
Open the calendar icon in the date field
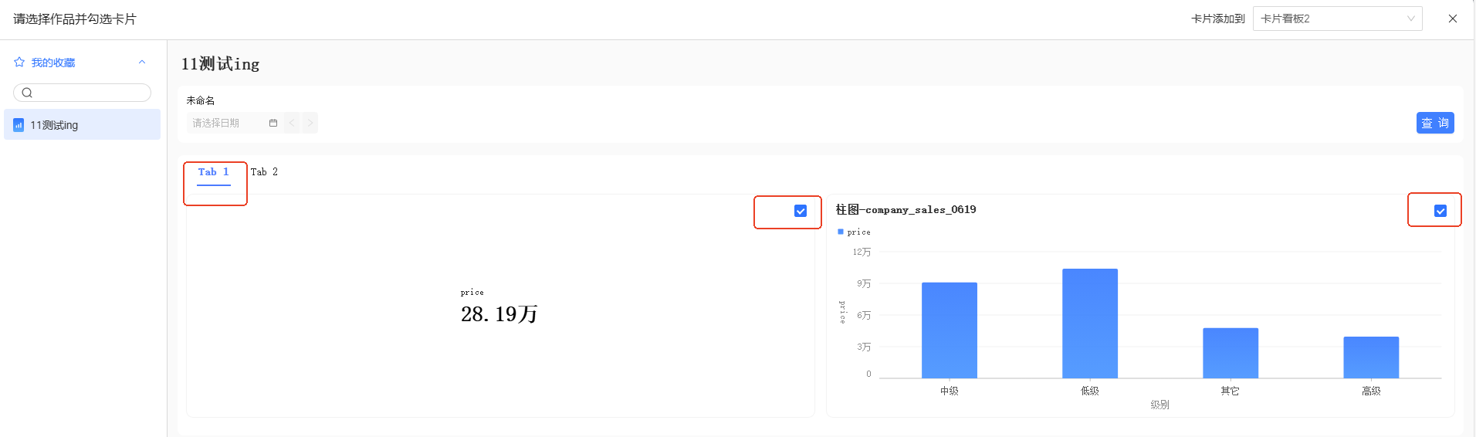(273, 123)
